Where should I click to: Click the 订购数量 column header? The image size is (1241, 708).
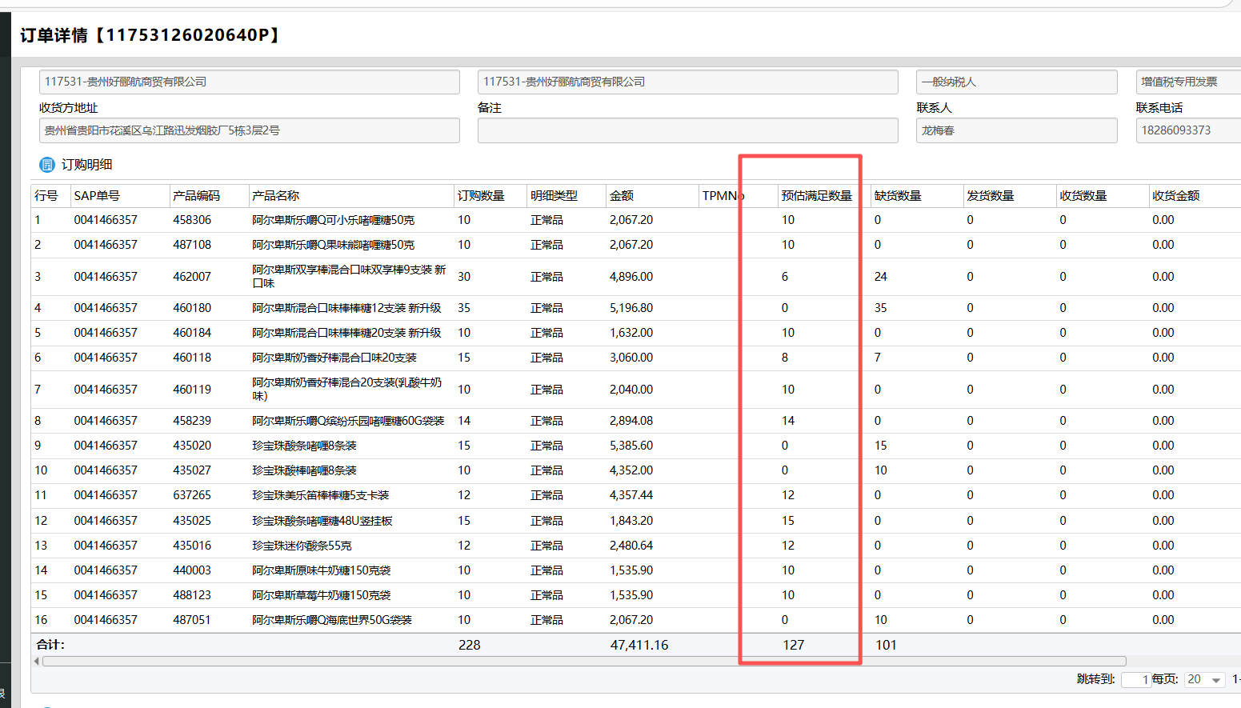481,196
